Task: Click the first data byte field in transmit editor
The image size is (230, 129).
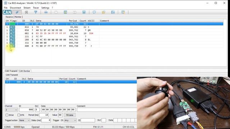Action: point(43,110)
